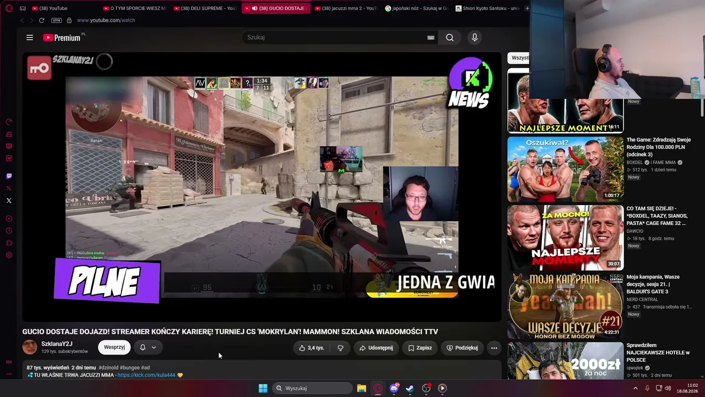This screenshot has width=705, height=397.
Task: Click the Zapisz save button
Action: (x=420, y=348)
